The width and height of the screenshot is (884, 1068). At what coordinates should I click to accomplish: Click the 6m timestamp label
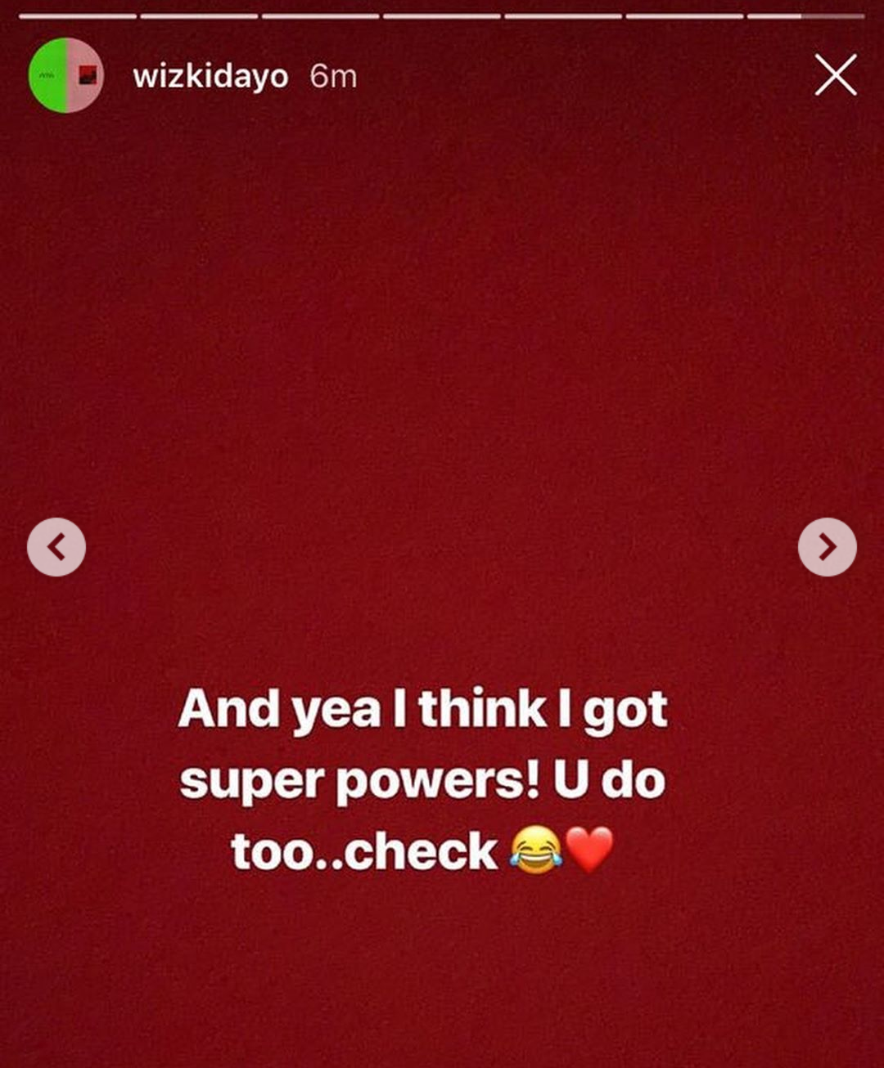click(333, 77)
